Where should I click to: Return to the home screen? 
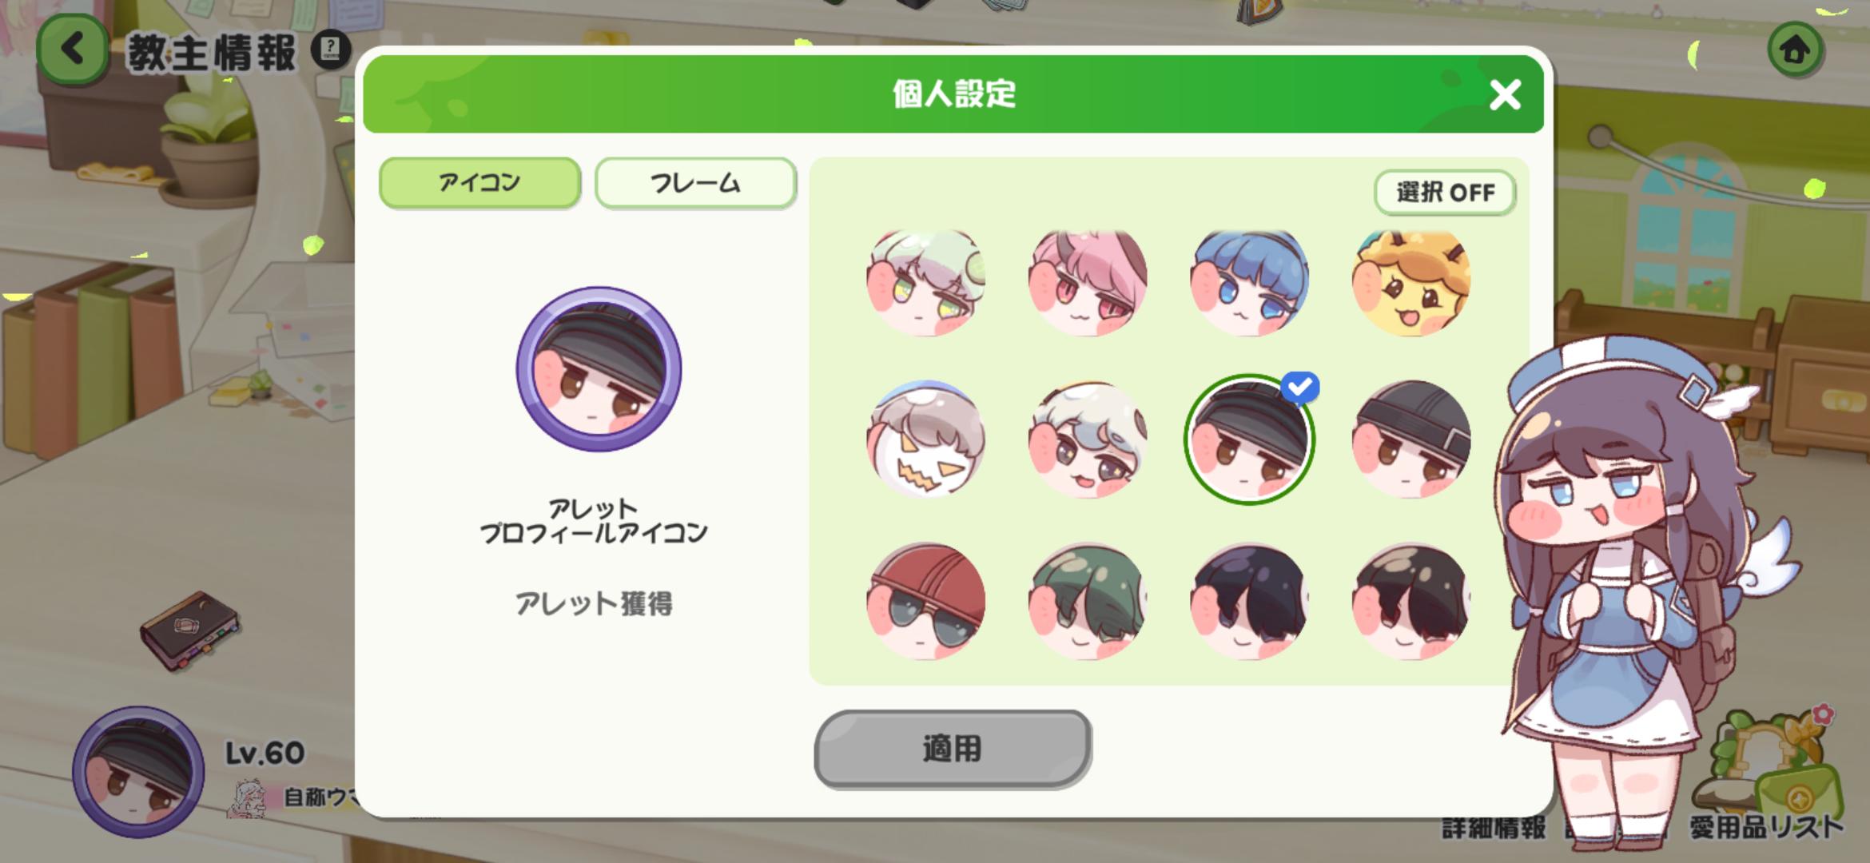[x=1796, y=50]
